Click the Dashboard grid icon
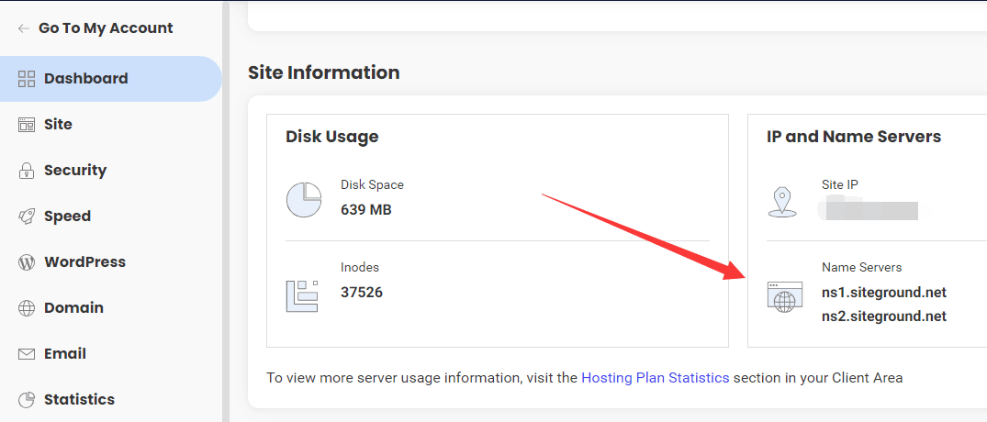The height and width of the screenshot is (422, 987). (x=27, y=79)
